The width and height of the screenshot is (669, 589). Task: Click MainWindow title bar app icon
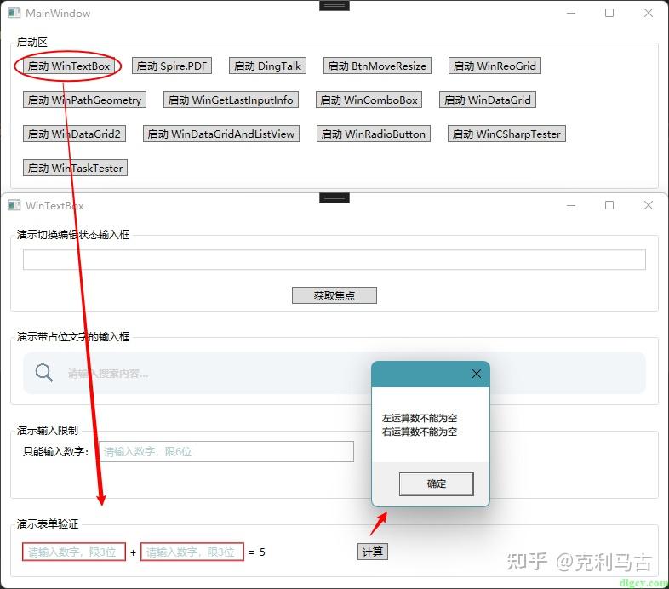click(14, 13)
